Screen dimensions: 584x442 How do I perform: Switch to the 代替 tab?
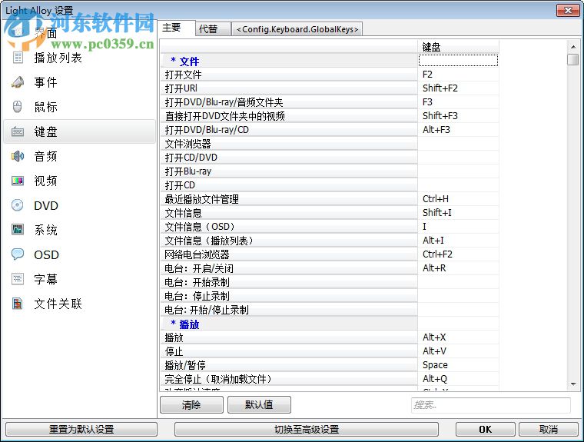[x=213, y=29]
